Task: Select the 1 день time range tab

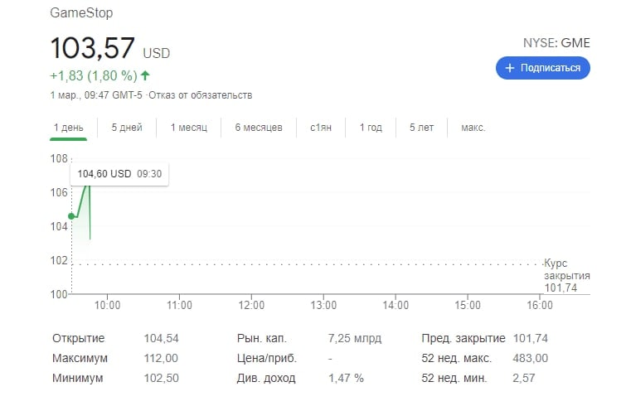Action: coord(68,128)
